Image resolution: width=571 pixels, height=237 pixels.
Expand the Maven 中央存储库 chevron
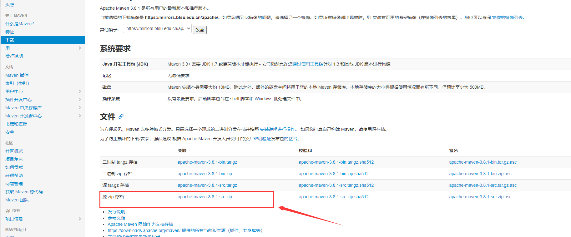point(80,108)
